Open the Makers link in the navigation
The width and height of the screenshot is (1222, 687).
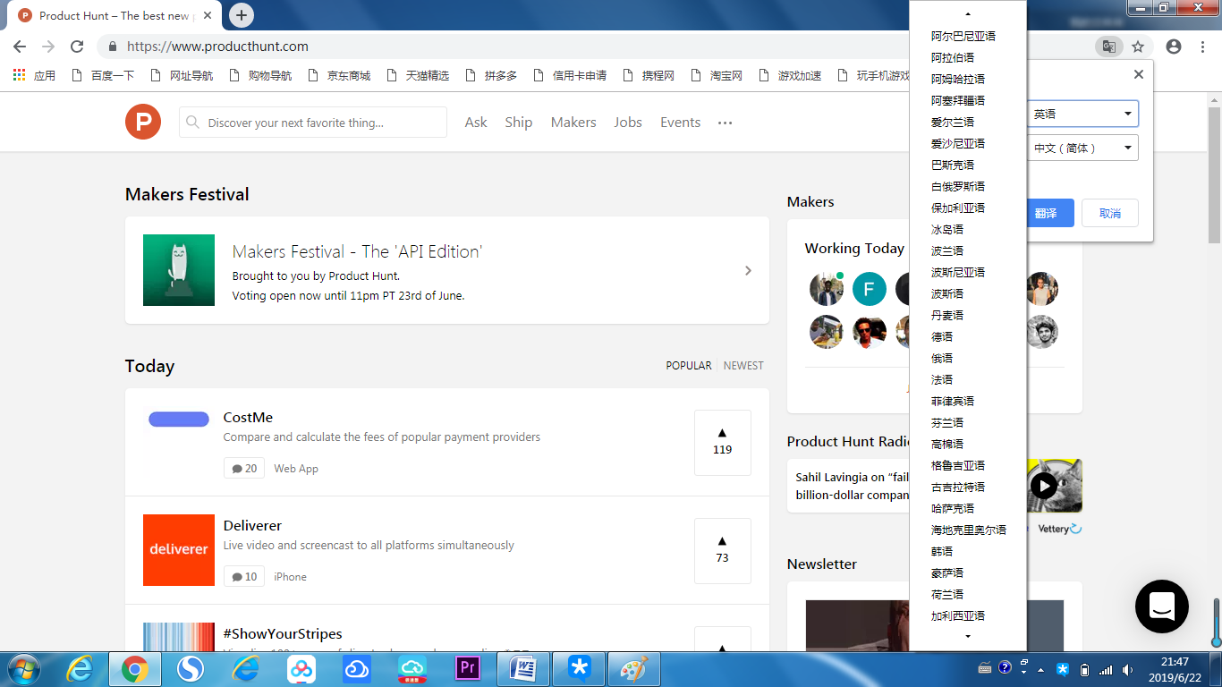573,123
